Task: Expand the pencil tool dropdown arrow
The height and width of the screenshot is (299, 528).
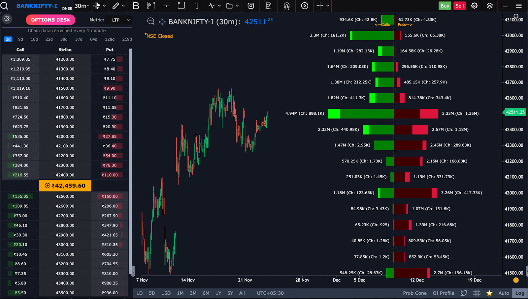Action: [123, 6]
